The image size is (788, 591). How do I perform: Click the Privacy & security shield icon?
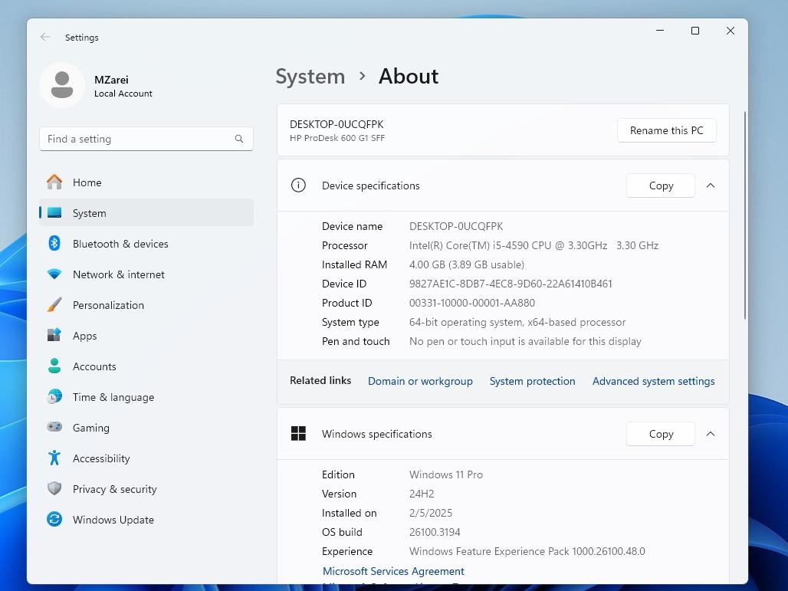pyautogui.click(x=54, y=489)
